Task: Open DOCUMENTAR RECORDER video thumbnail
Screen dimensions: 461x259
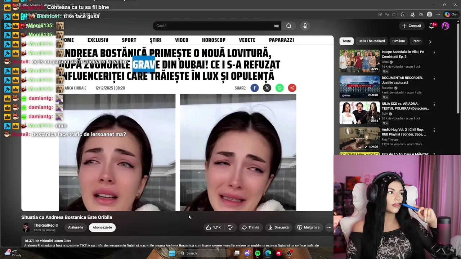Action: [x=359, y=87]
